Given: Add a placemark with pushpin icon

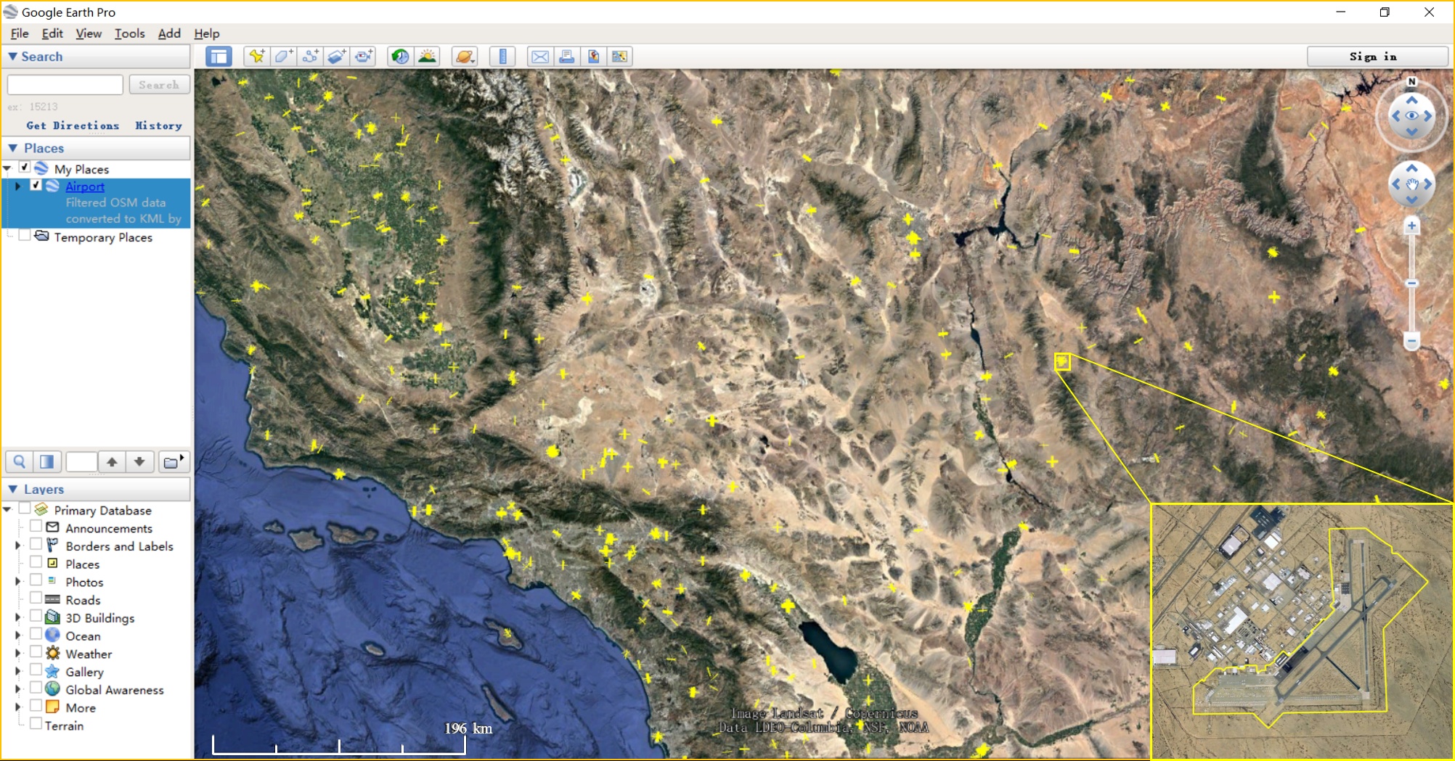Looking at the screenshot, I should (256, 57).
